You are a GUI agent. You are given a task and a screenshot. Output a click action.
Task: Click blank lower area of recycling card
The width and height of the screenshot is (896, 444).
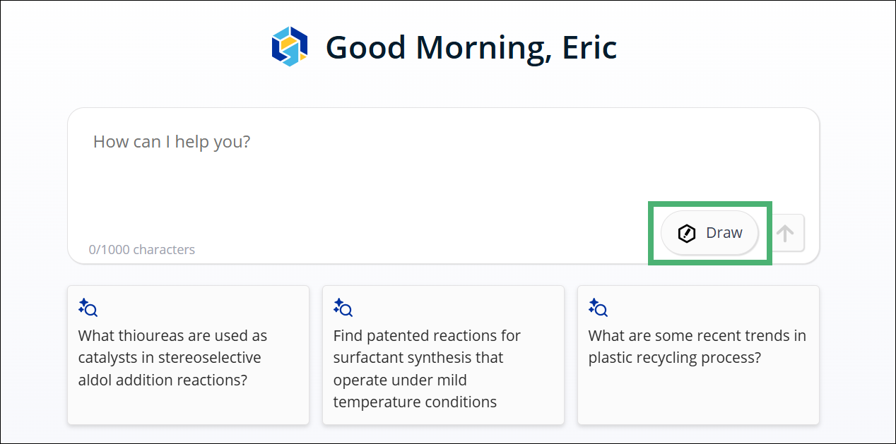pos(698,397)
